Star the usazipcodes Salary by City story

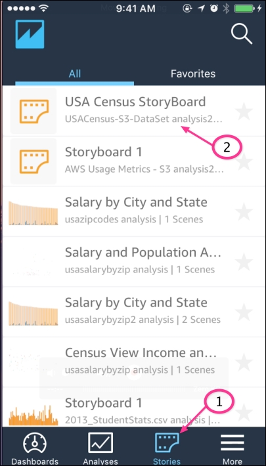(x=244, y=211)
